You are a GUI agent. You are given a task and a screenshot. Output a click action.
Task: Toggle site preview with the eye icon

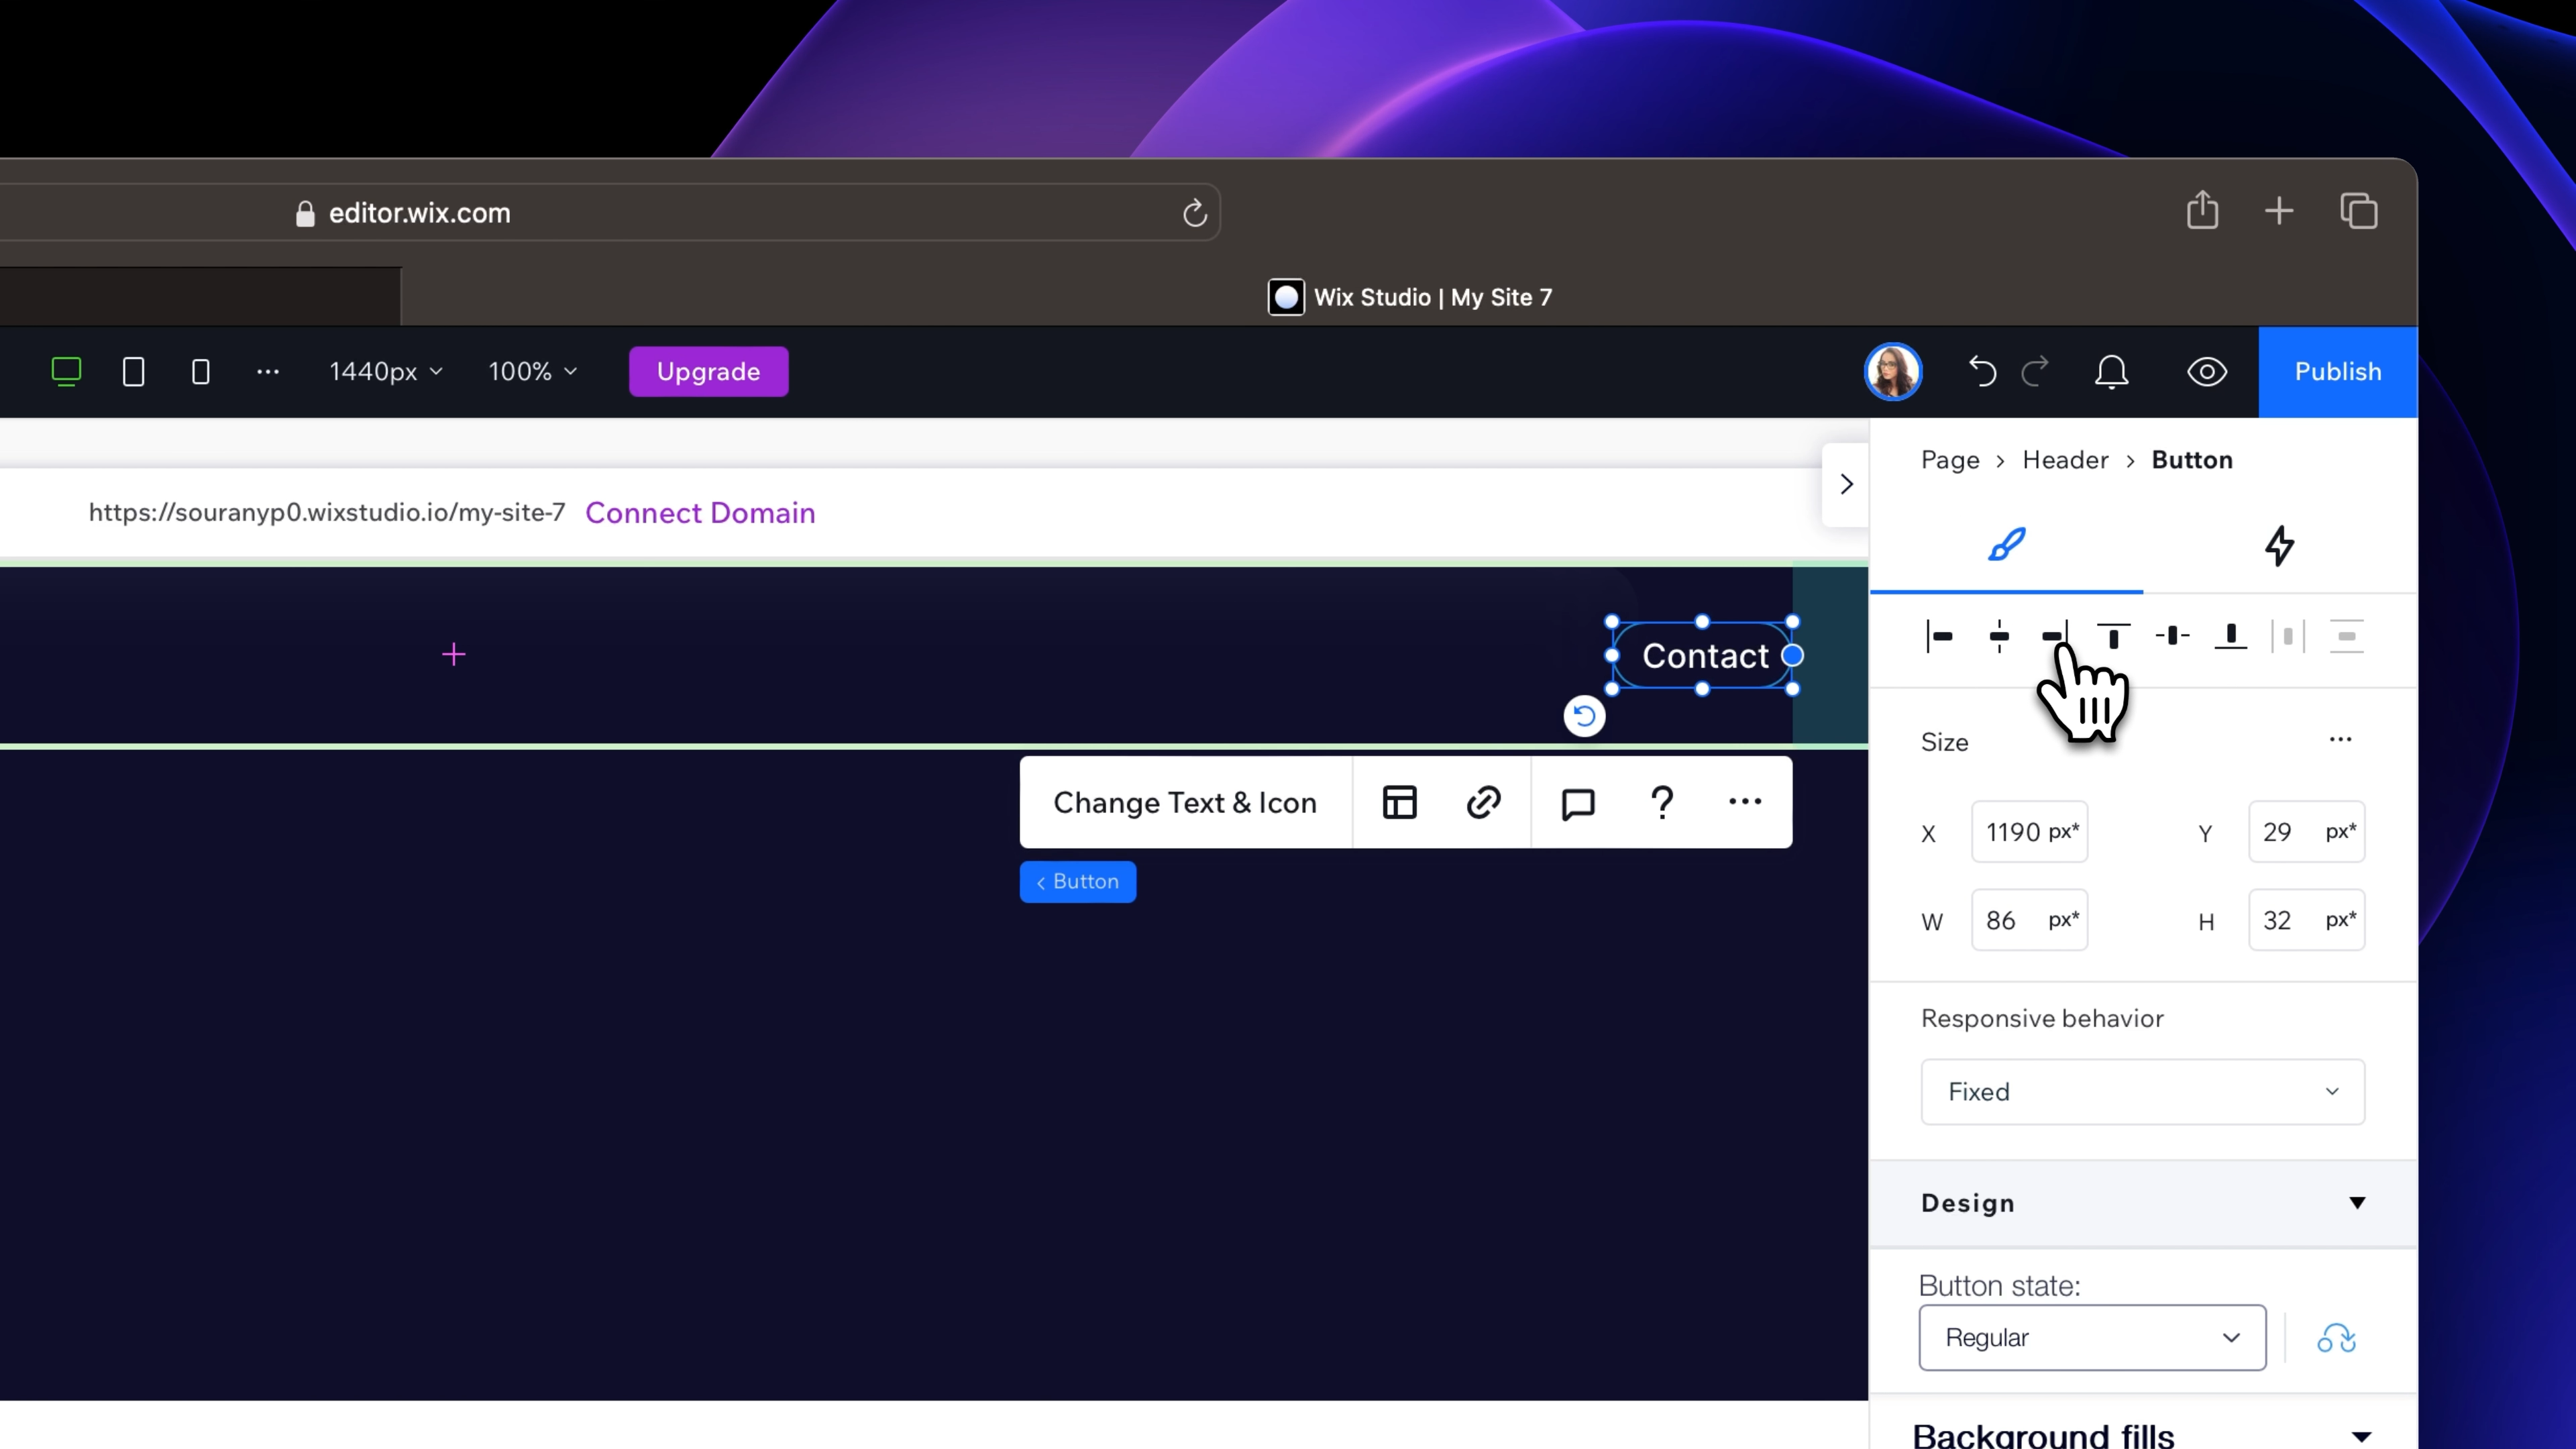pos(2206,372)
